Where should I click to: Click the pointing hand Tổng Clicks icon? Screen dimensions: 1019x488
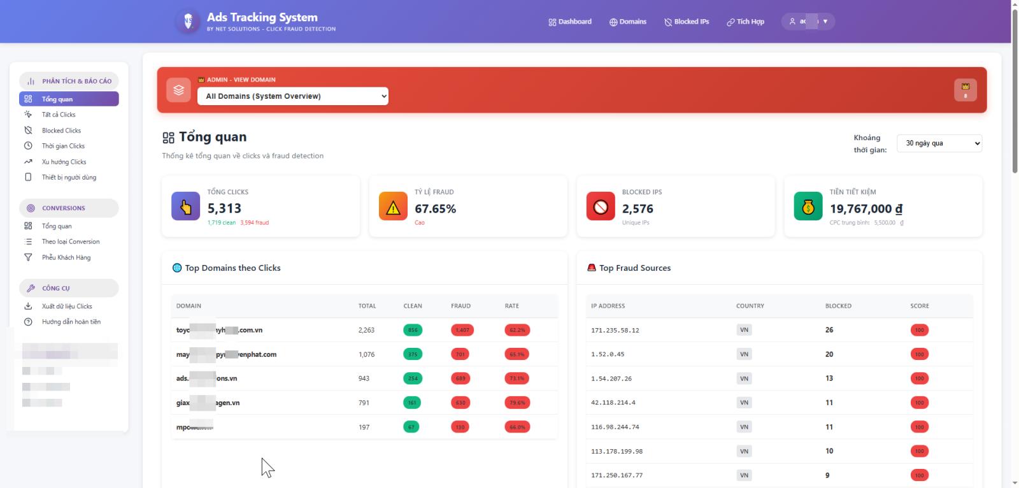[185, 206]
